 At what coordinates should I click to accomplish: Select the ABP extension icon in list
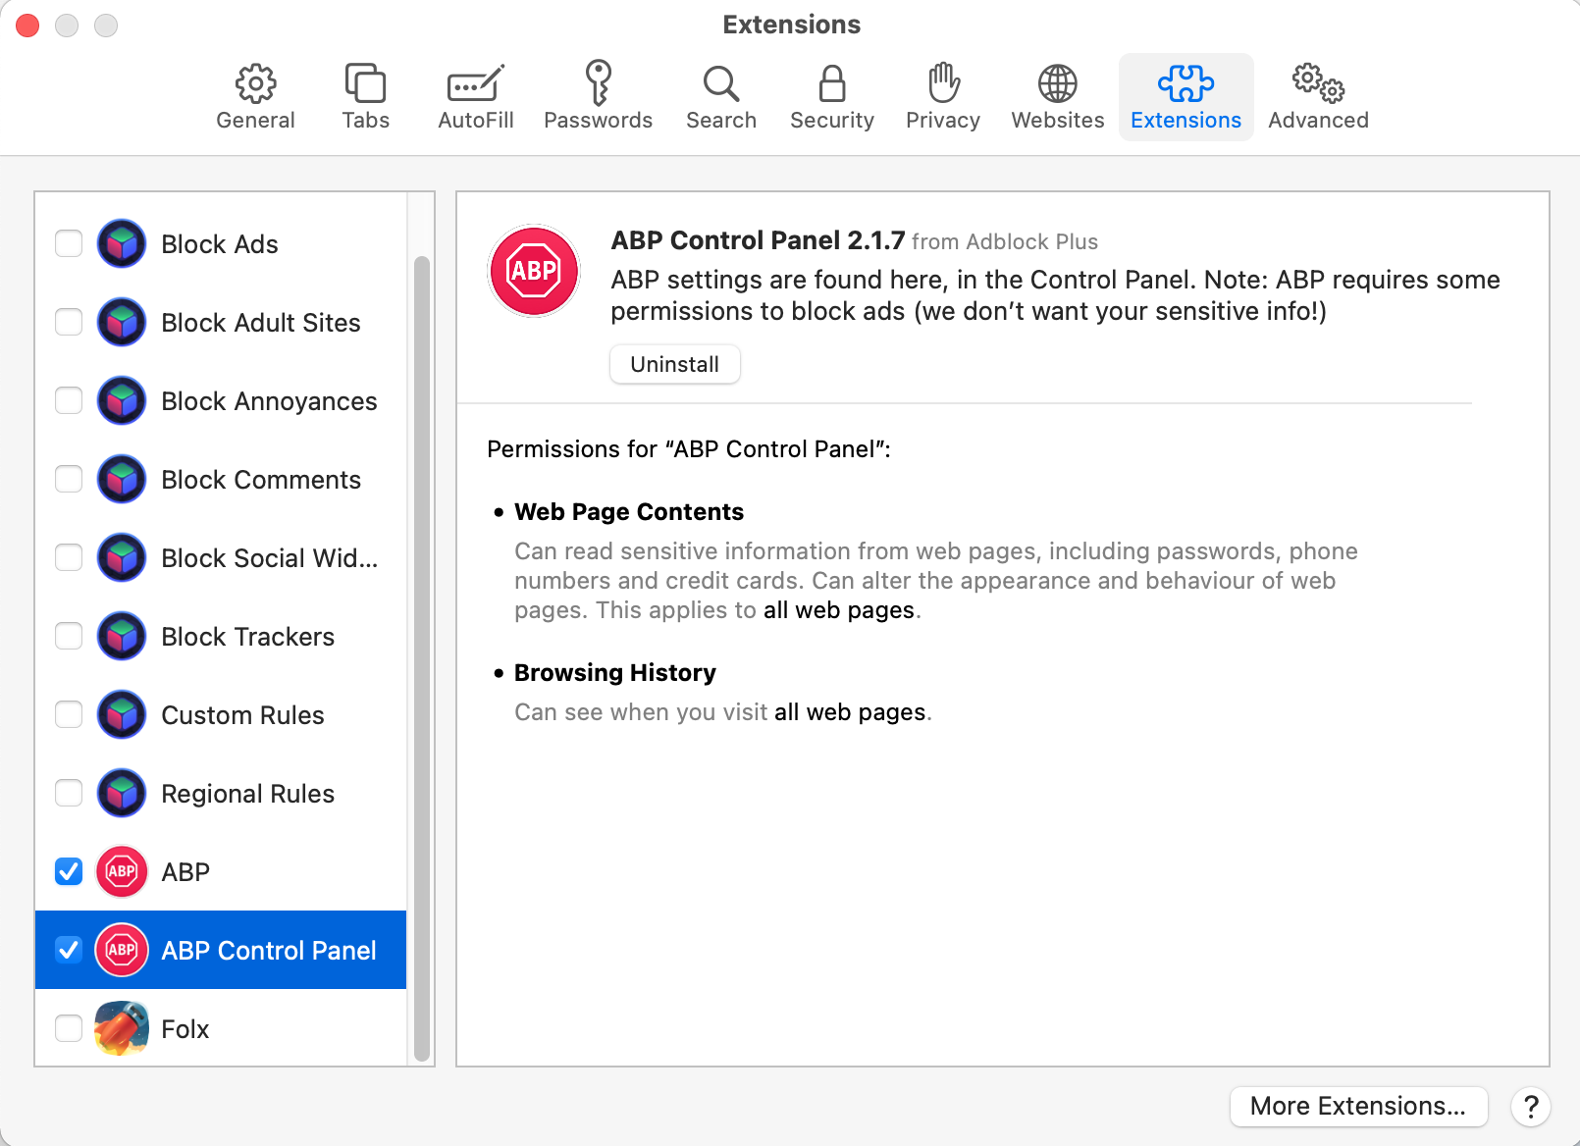[x=122, y=871]
